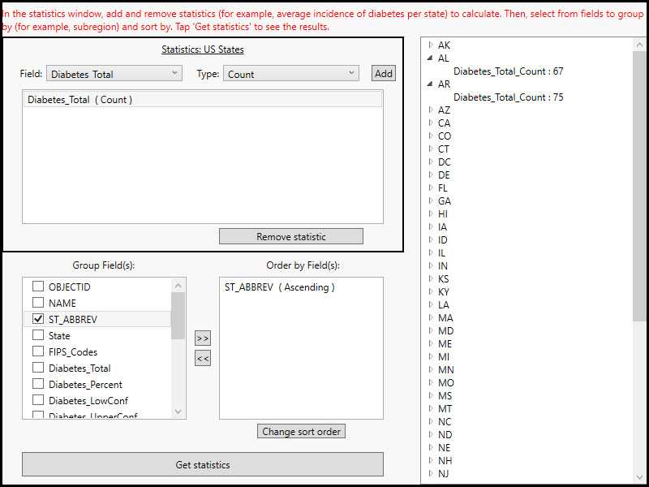Click the >> move-to-order-by button
The image size is (649, 487).
click(x=203, y=338)
